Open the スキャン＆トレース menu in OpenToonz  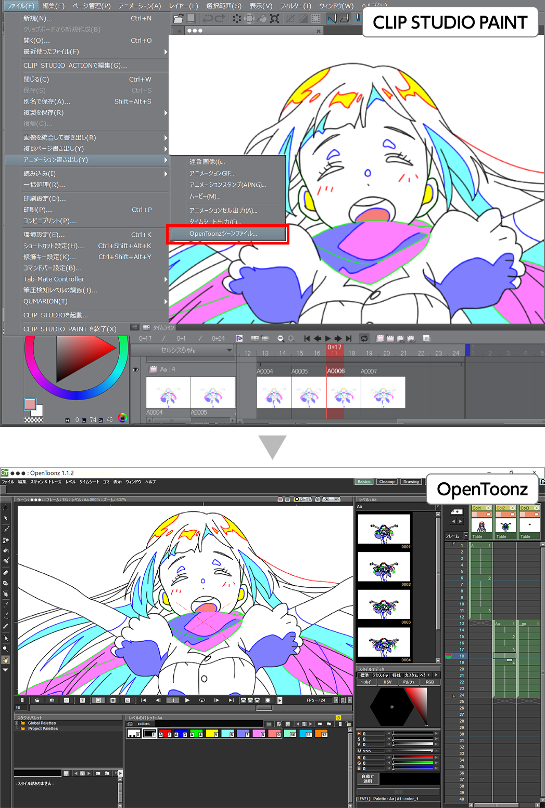(x=46, y=482)
